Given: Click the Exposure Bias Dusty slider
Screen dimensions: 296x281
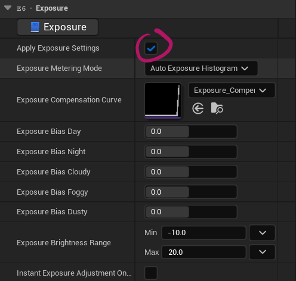Looking at the screenshot, I should point(191,212).
